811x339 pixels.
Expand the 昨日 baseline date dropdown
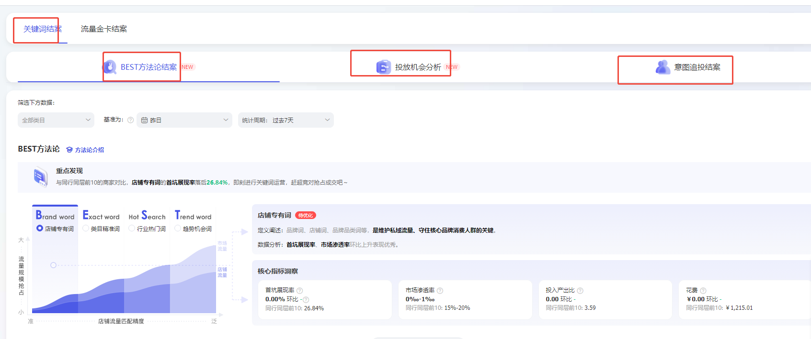184,120
